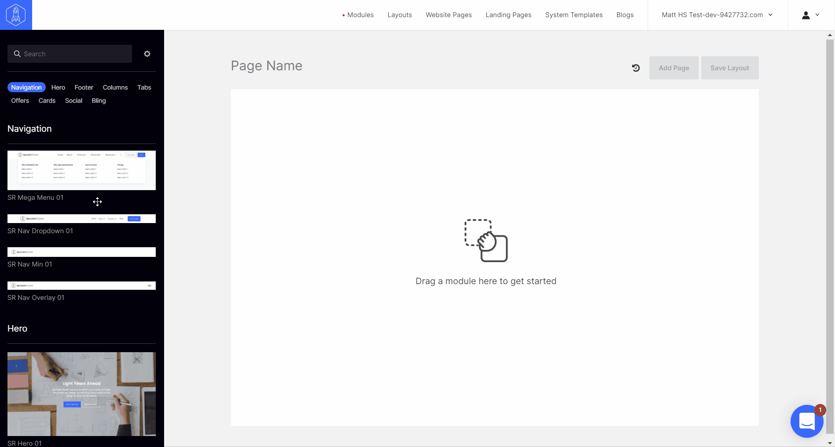This screenshot has height=447, width=835.
Task: Click the page vertical scrollbar
Action: (830, 220)
